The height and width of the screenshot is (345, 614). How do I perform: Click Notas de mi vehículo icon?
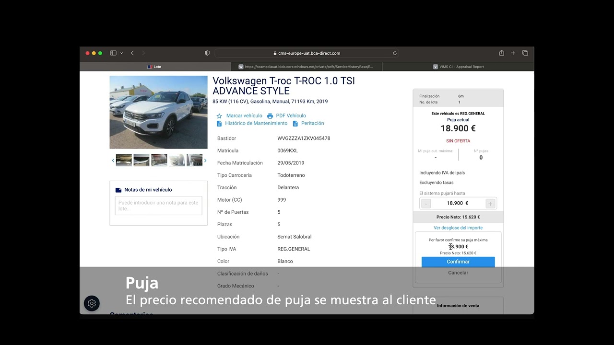coord(118,190)
